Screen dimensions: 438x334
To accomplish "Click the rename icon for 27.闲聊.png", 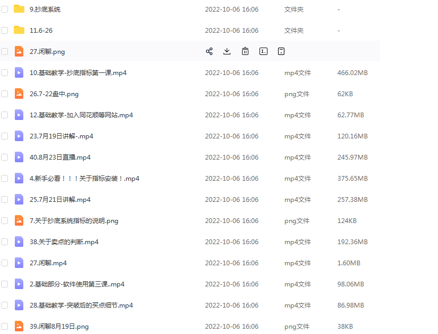I will [263, 51].
